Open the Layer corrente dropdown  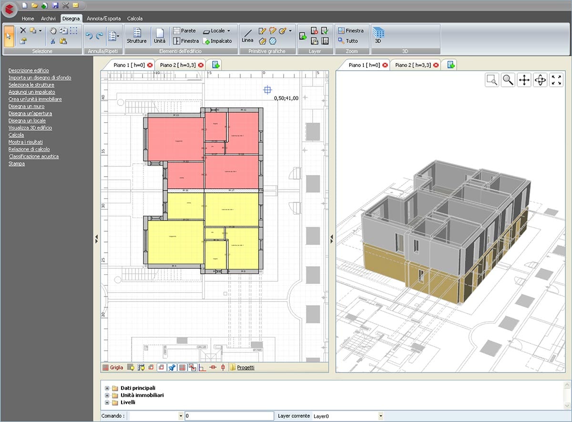pos(380,416)
